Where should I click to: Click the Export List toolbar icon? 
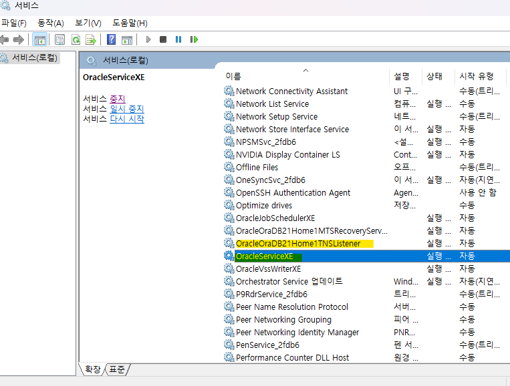coord(91,39)
